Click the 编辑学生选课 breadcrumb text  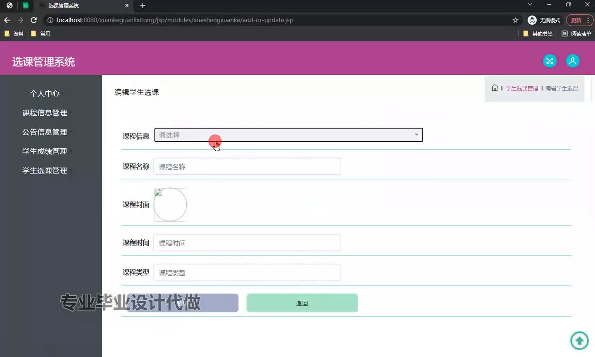point(562,88)
